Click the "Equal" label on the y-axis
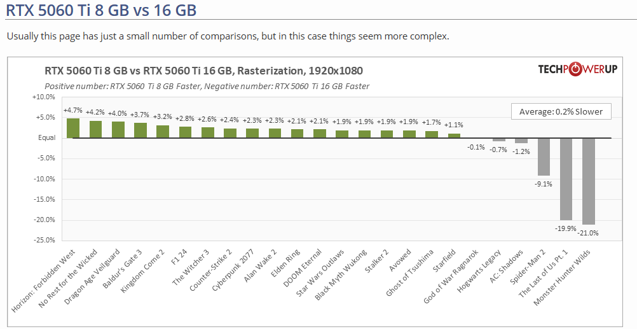Viewport: 637px width, 329px height. pyautogui.click(x=46, y=137)
